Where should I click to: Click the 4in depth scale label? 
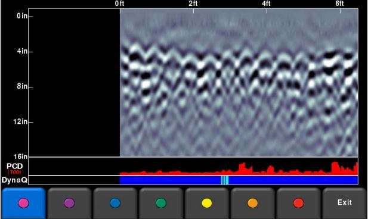[22, 51]
